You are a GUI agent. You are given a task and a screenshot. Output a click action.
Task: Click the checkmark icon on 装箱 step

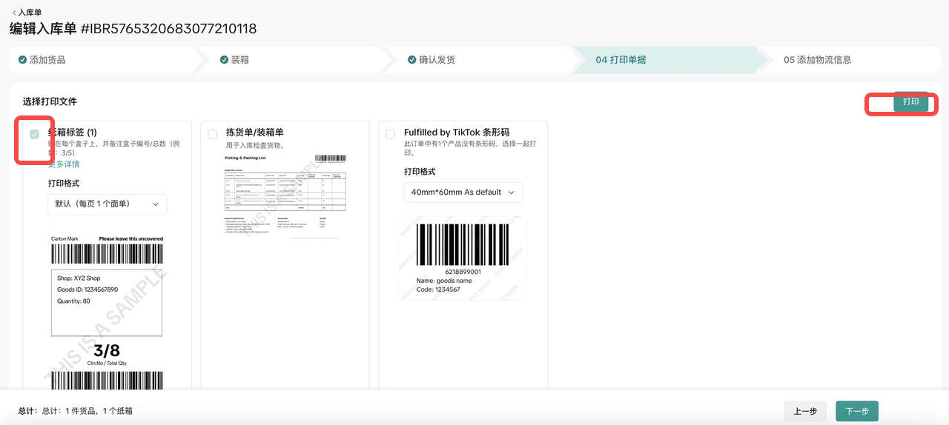click(224, 60)
